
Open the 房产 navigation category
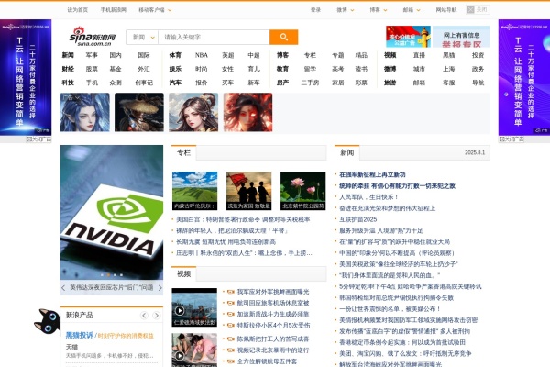coord(282,83)
